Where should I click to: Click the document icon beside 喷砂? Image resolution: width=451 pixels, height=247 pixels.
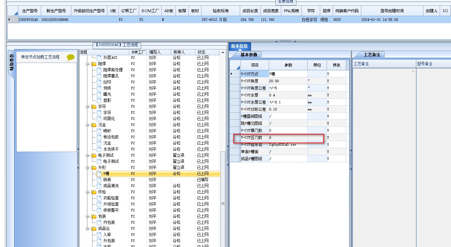point(99,131)
